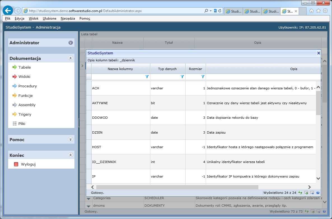This screenshot has height=219, width=332.
Task: Open Funkcje with the orange arrow icon
Action: (15, 95)
